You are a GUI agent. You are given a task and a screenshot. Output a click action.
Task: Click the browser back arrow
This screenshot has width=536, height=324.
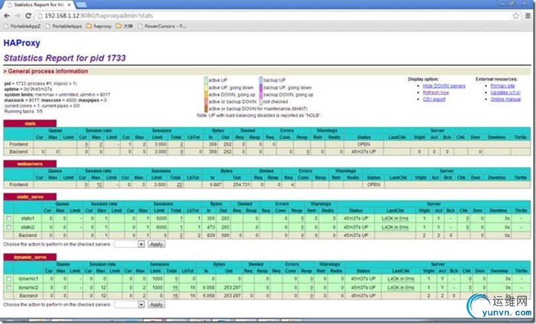click(7, 15)
